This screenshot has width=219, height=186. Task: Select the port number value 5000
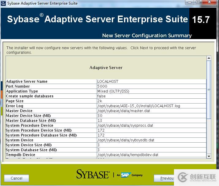click(x=102, y=86)
